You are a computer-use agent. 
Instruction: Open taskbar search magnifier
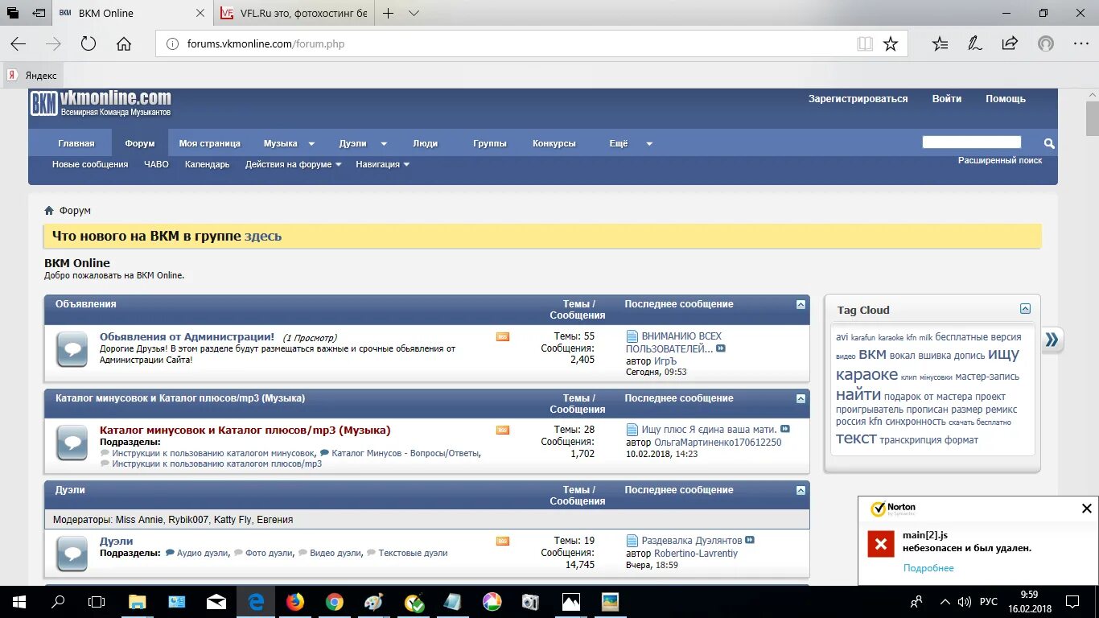(58, 601)
